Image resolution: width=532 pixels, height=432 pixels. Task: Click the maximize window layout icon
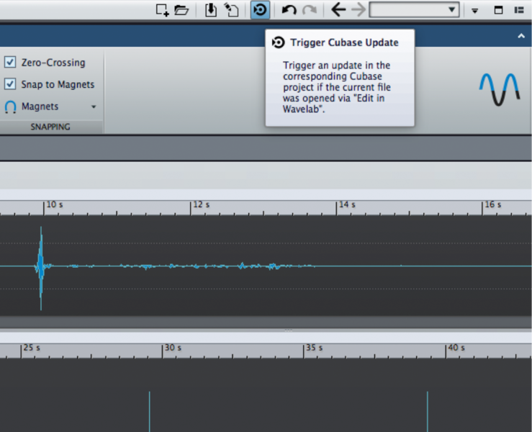tap(498, 10)
